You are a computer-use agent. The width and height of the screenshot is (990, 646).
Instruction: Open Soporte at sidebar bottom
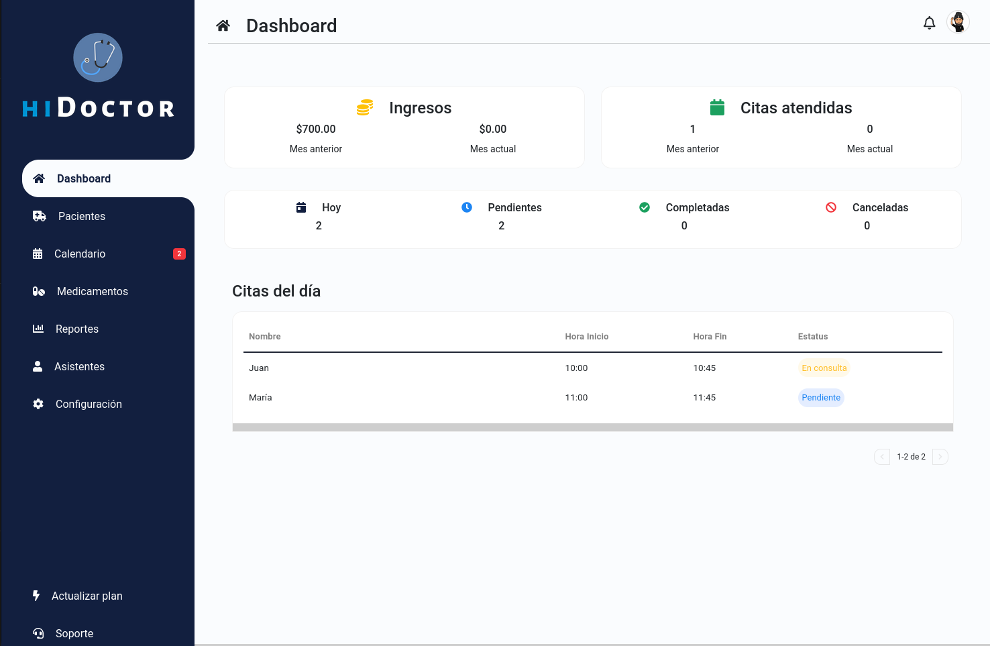[74, 633]
